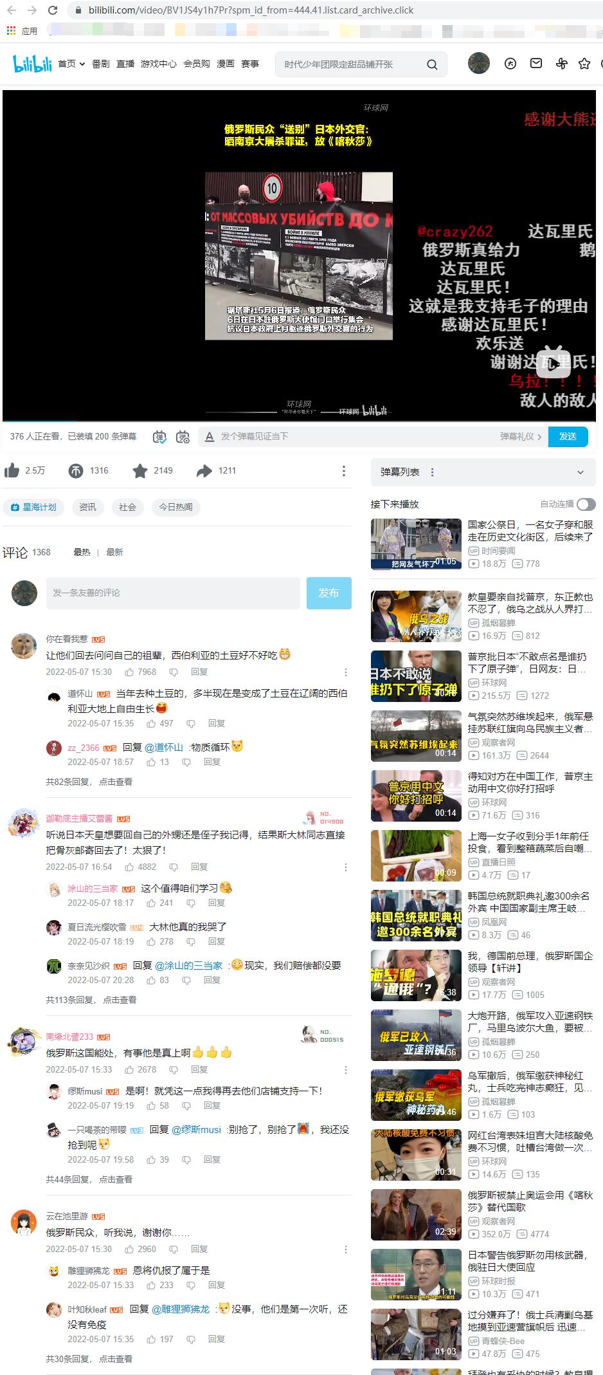Image resolution: width=603 pixels, height=1375 pixels.
Task: Open the header favorites star icon
Action: (x=584, y=63)
